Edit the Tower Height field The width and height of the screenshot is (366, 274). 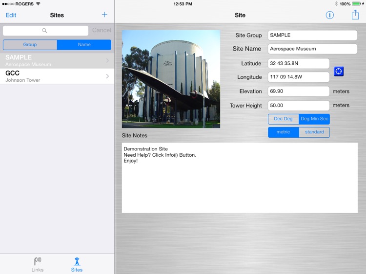click(x=299, y=106)
